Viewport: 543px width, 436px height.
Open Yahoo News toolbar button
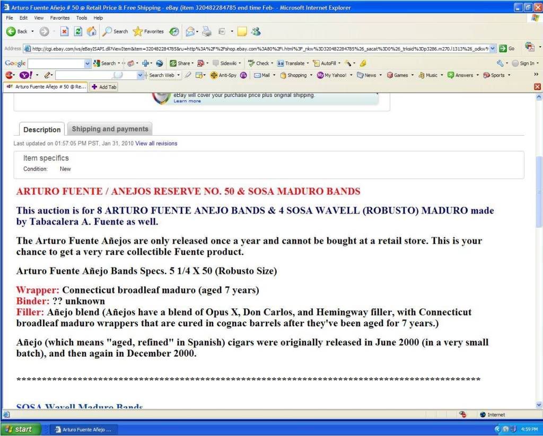pyautogui.click(x=366, y=75)
